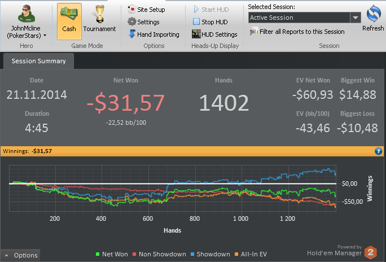Click the Start HUD button
Viewport: 386px width, 262px height.
click(x=210, y=10)
